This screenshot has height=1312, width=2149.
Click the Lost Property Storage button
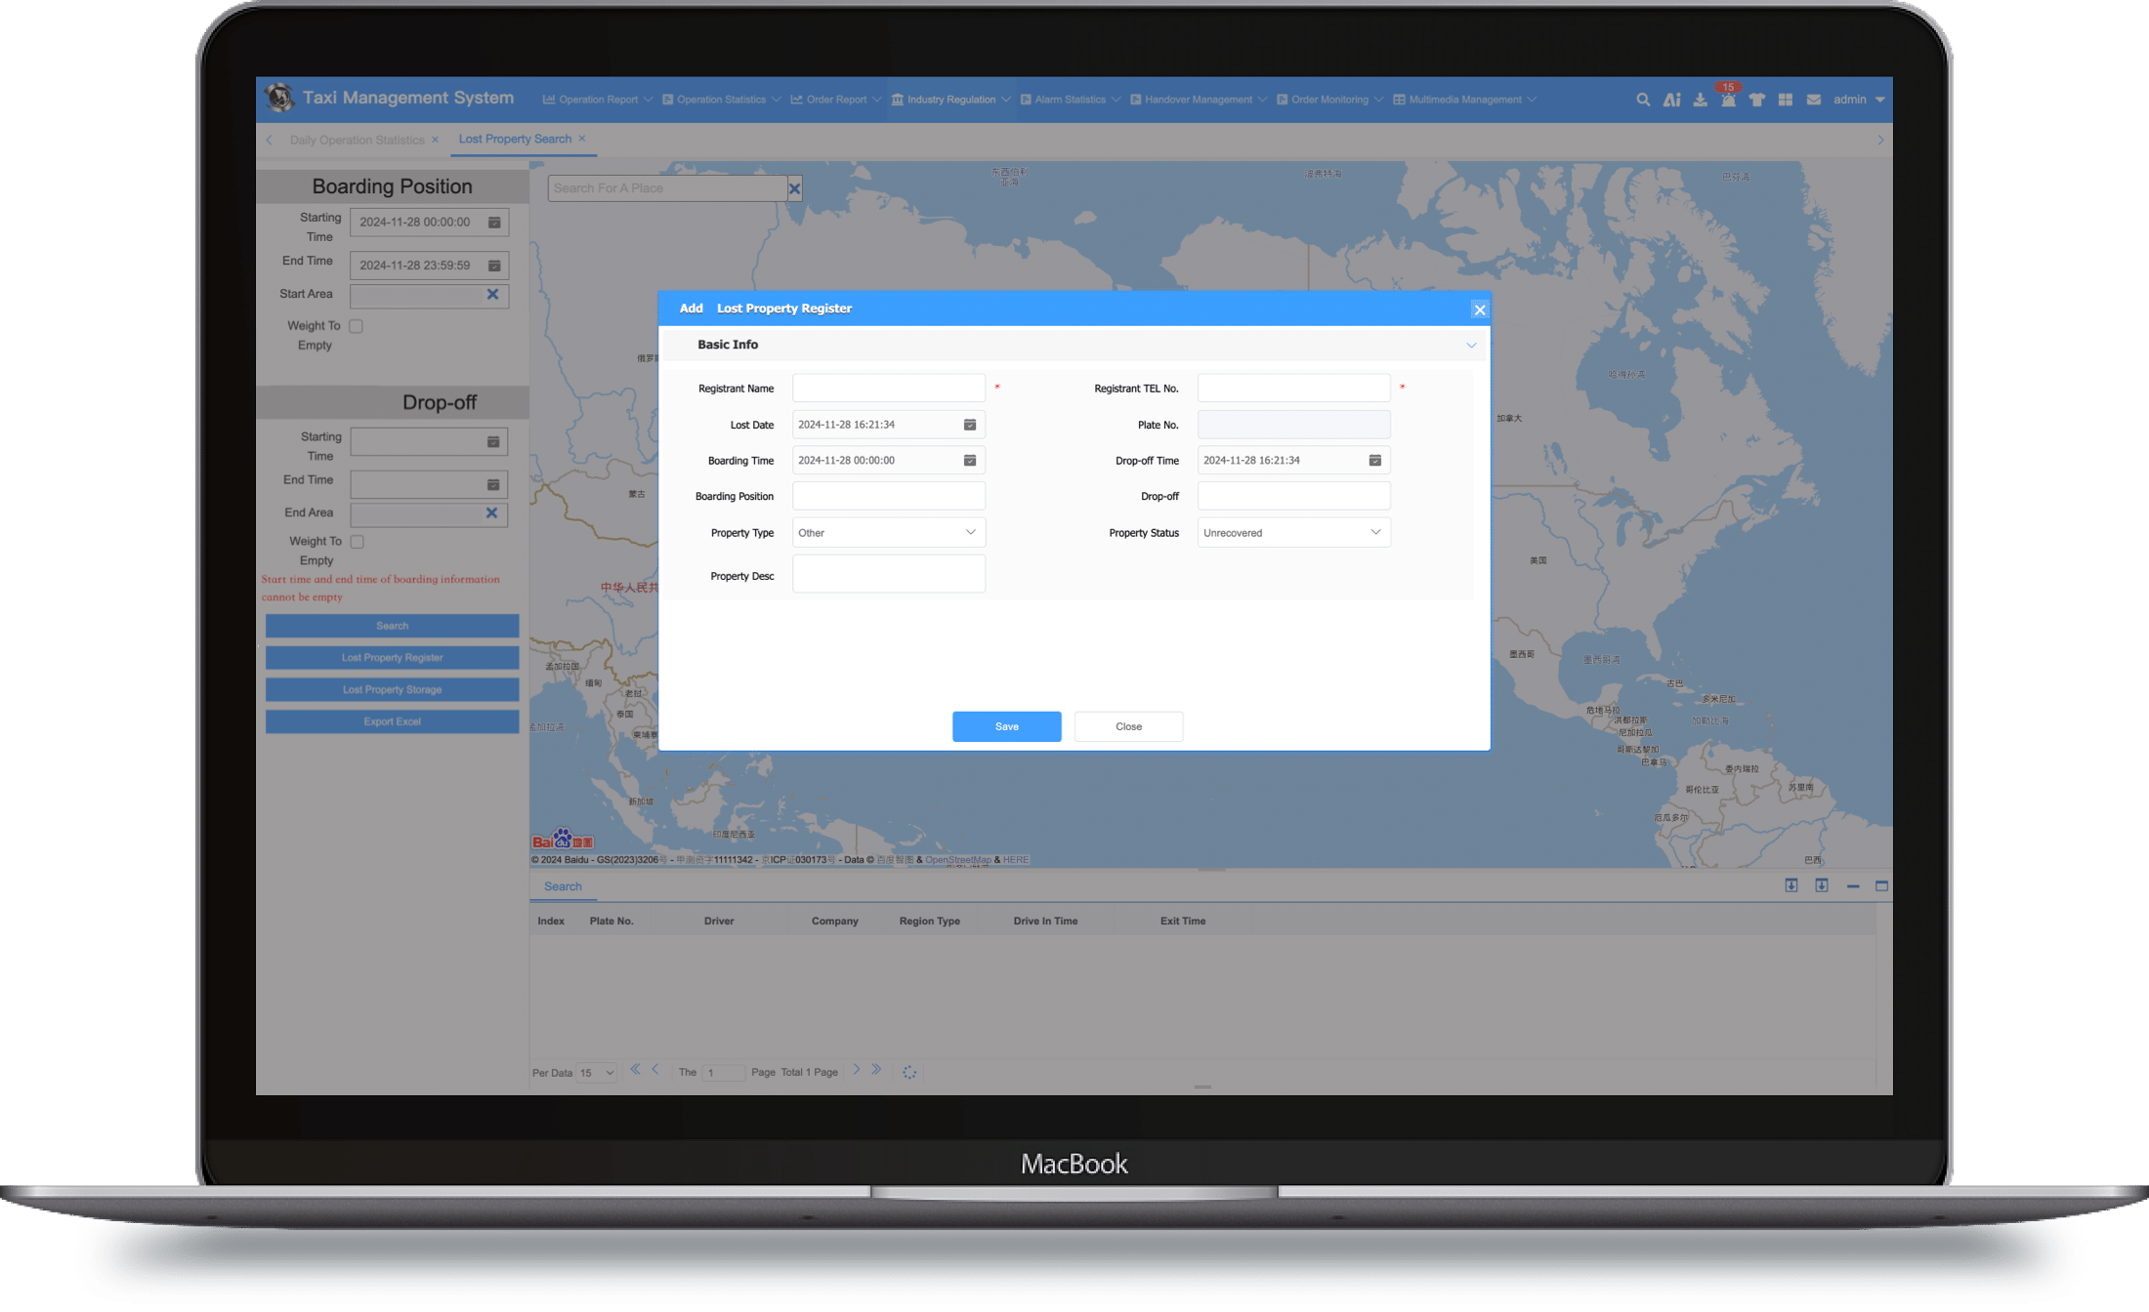(392, 690)
